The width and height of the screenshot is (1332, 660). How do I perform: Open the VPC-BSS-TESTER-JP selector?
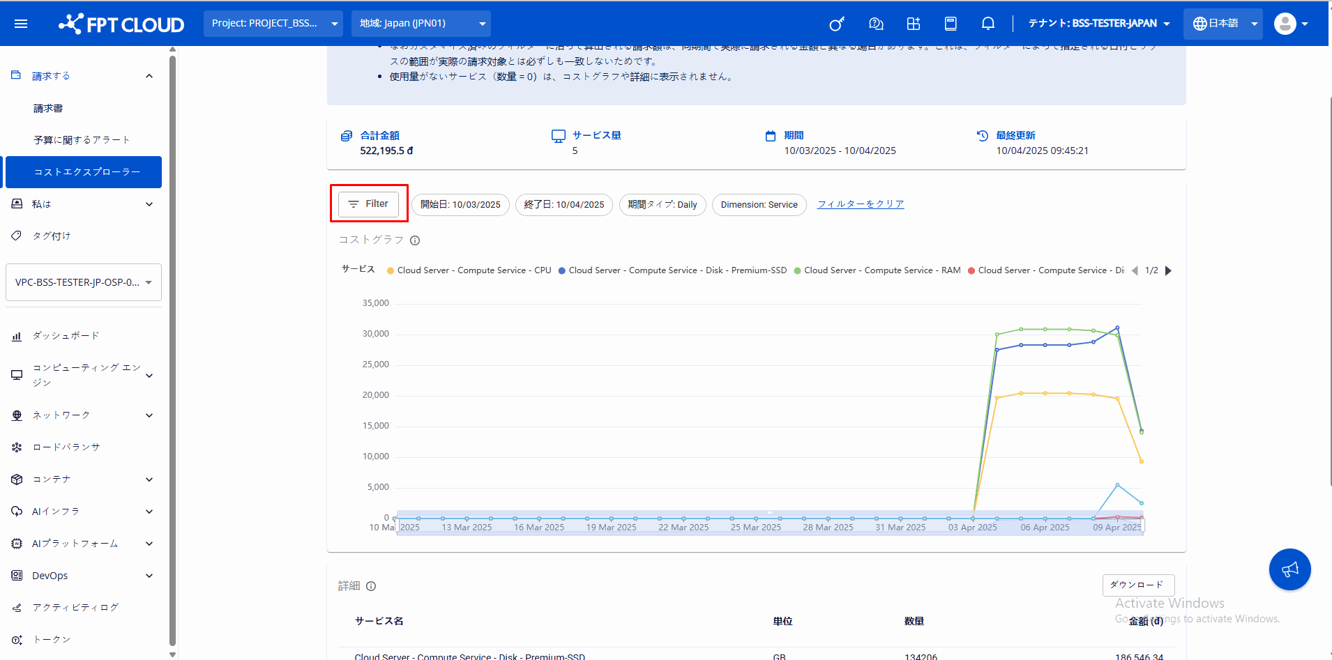84,282
